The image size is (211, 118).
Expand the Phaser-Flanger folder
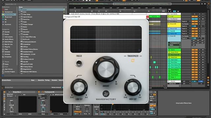(19, 24)
